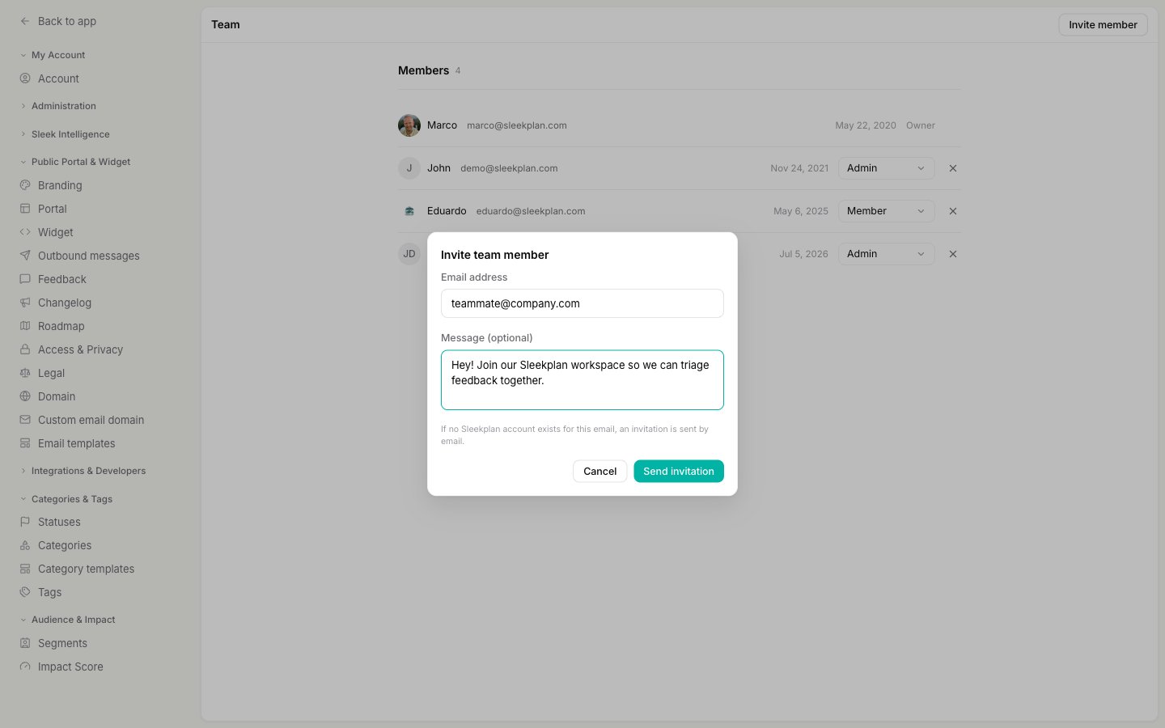This screenshot has width=1165, height=728.
Task: Click the Email address input field
Action: coord(582,303)
